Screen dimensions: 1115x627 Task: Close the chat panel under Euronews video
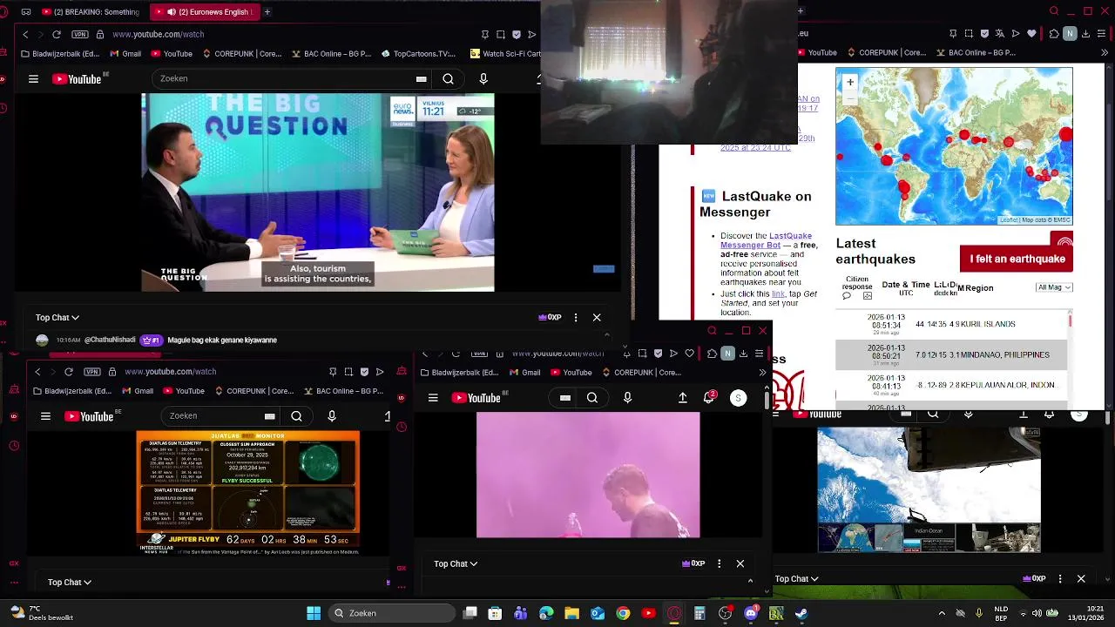tap(597, 318)
